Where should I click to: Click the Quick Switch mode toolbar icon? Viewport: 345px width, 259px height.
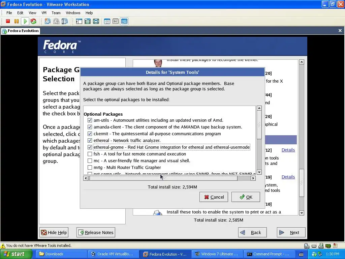pos(88,21)
